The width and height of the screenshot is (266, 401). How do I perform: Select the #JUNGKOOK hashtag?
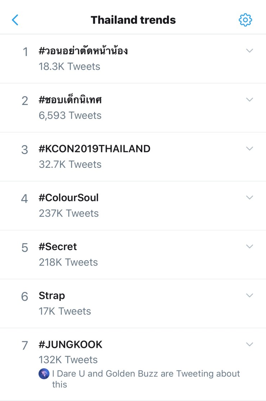tap(71, 345)
